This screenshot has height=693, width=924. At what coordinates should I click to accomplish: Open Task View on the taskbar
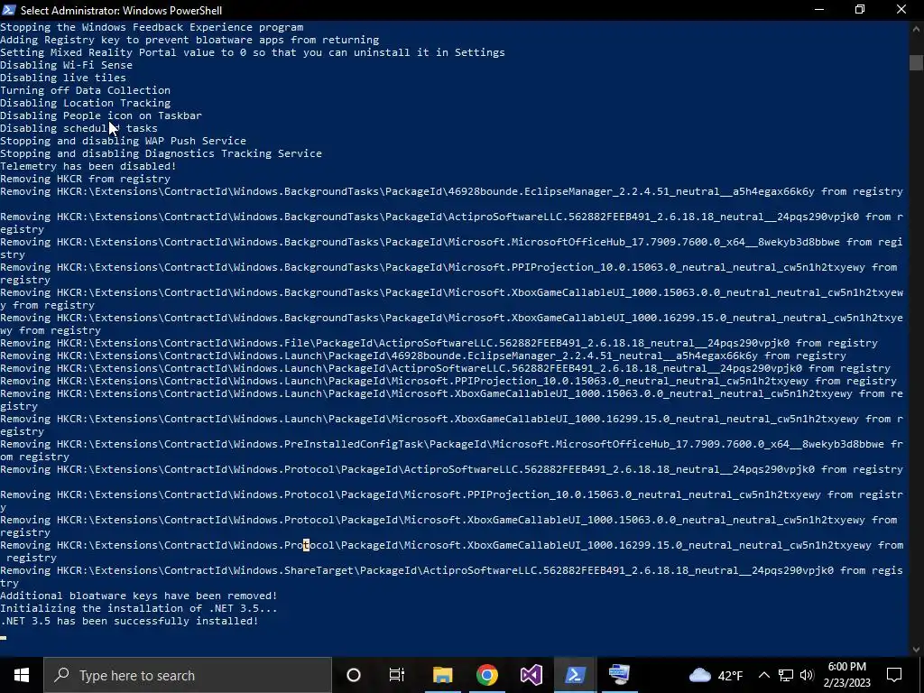(397, 675)
